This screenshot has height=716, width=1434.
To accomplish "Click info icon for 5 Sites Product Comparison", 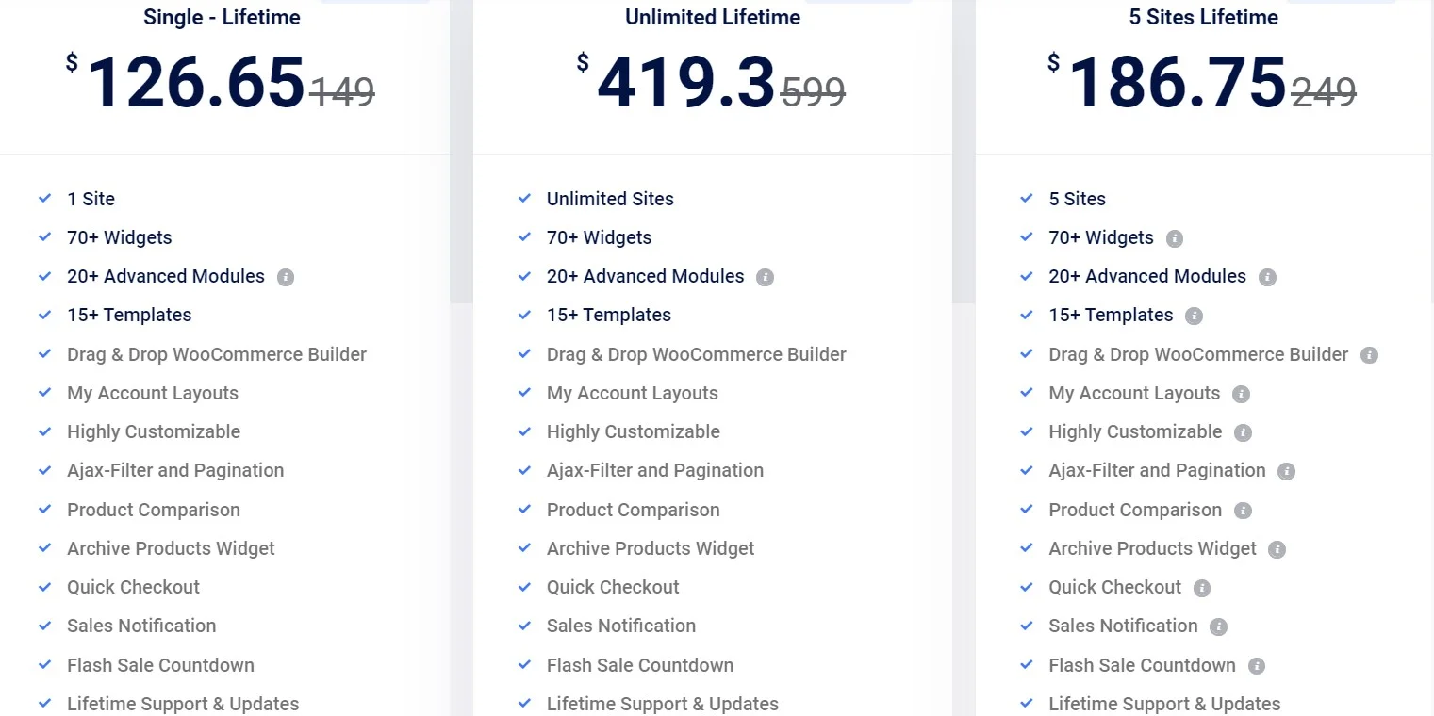I will tap(1244, 511).
